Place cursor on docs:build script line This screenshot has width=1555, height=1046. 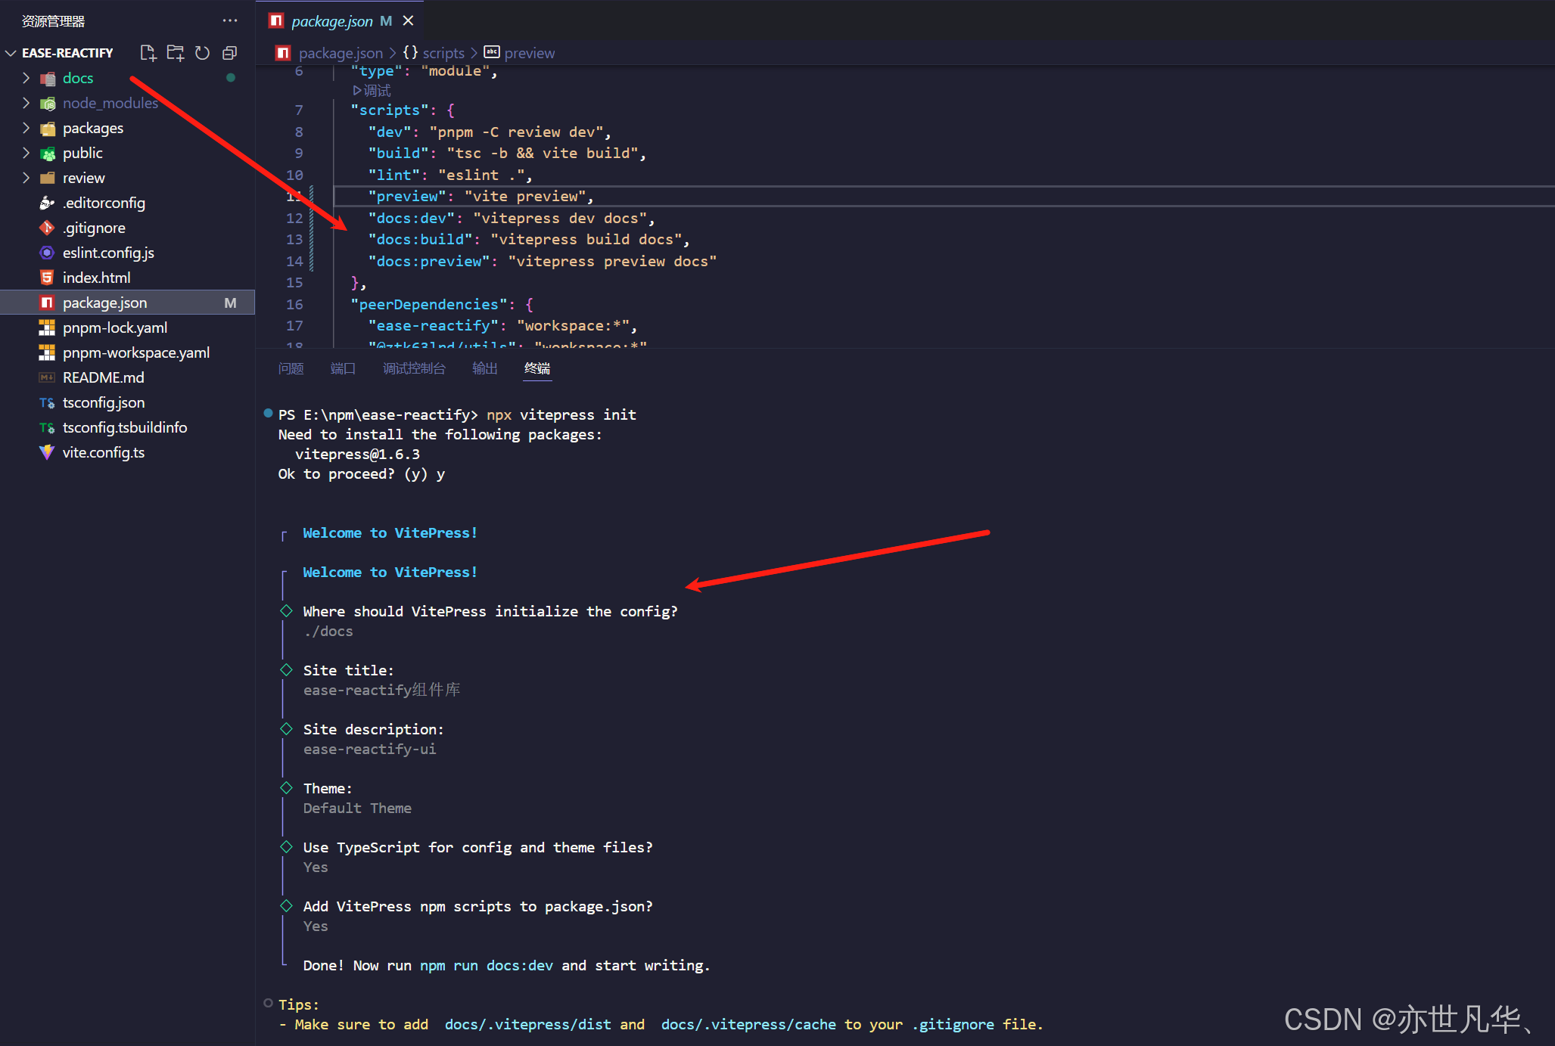click(530, 240)
